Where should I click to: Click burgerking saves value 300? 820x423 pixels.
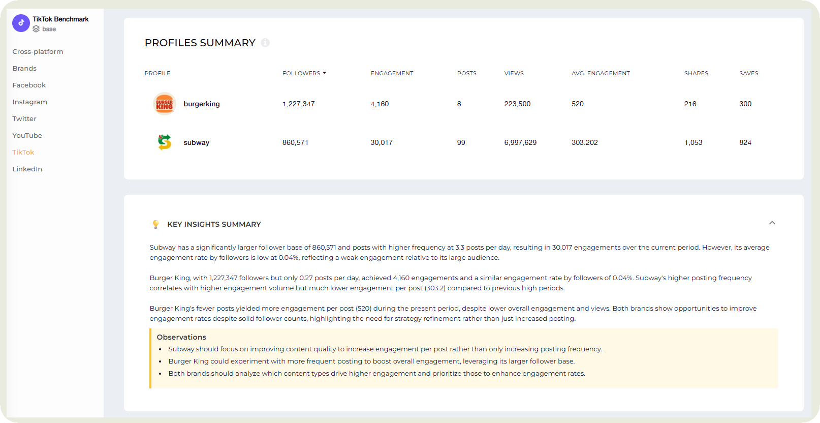745,104
